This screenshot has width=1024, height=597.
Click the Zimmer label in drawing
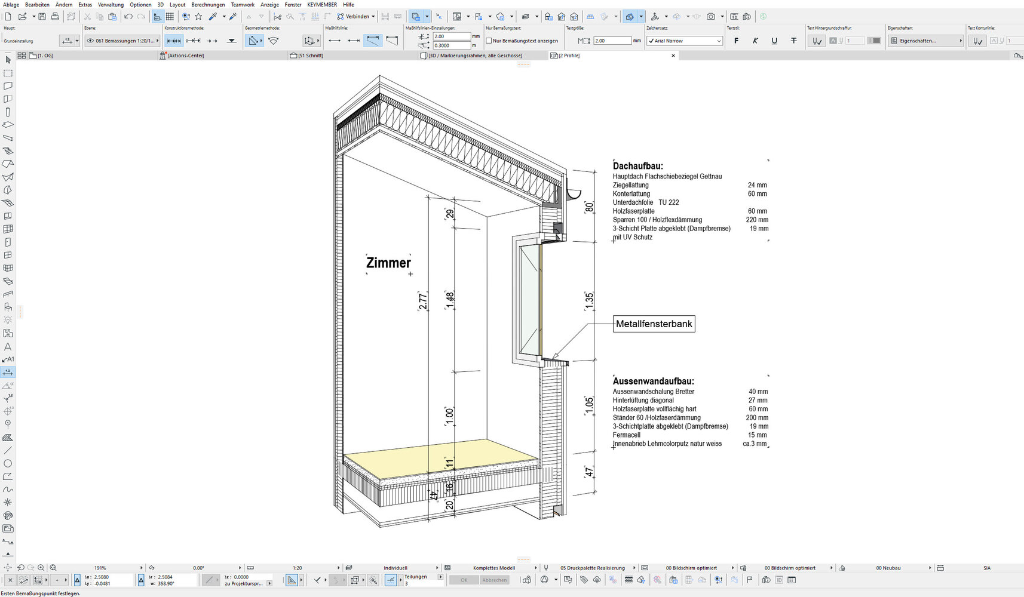tap(388, 263)
